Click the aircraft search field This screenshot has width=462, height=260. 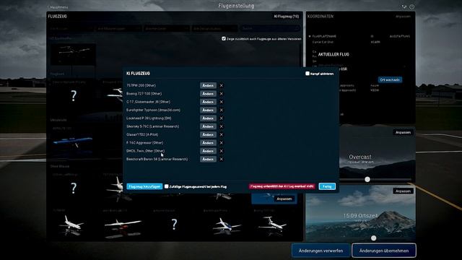(270, 29)
